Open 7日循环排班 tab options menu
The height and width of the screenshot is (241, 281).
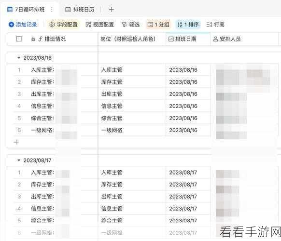52,9
